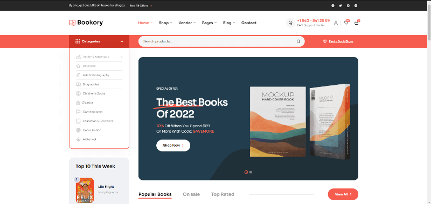Click the SAVEMORE promo code text
Image resolution: width=431 pixels, height=204 pixels.
(204, 132)
